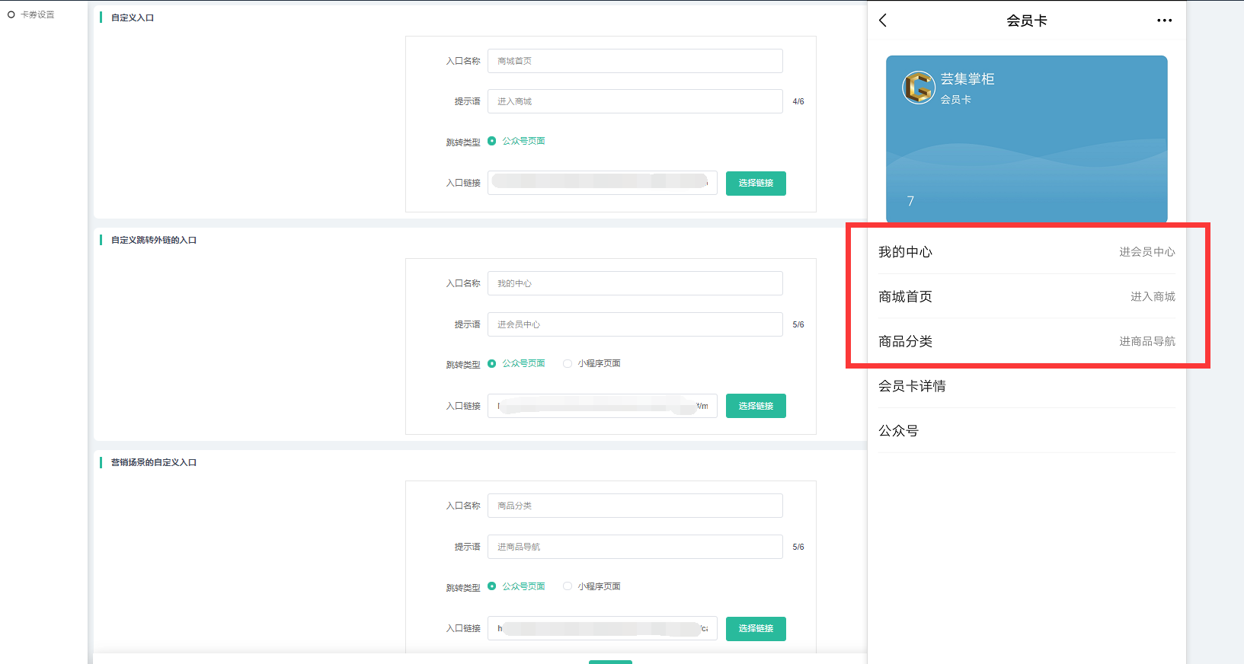This screenshot has width=1244, height=664.
Task: Focus the 入口名称 field containing 商品分类
Action: tap(635, 506)
